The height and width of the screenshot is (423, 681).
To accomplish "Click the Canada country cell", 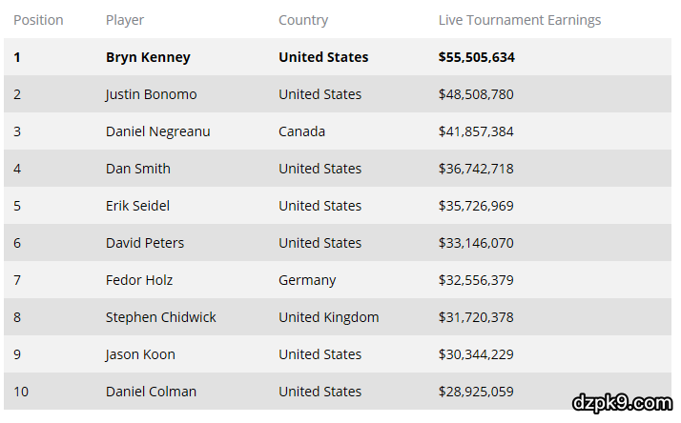I will [301, 131].
